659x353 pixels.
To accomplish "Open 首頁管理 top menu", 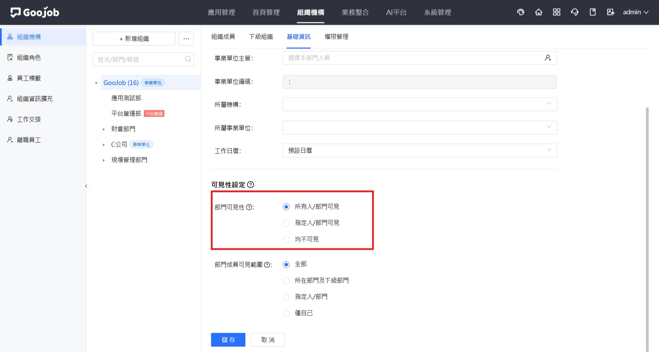I will click(266, 12).
